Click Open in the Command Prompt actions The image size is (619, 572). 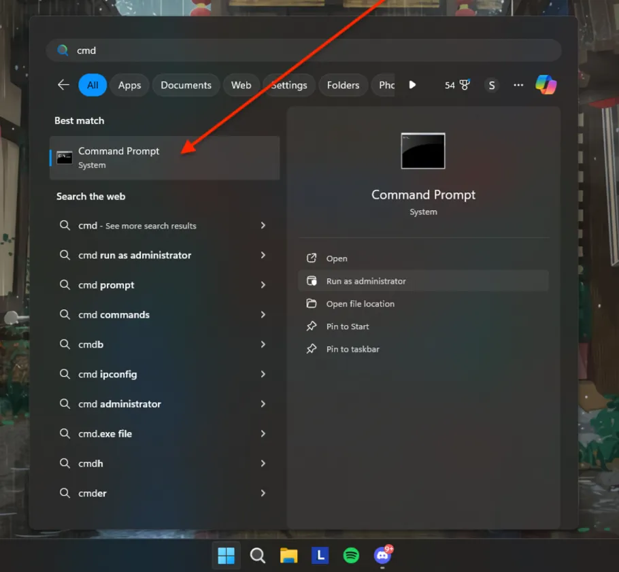click(x=423, y=258)
